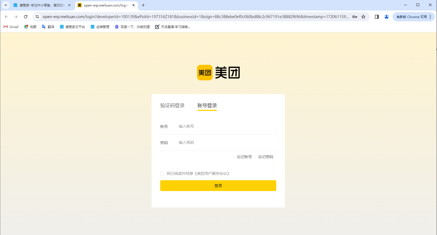
Task: Open saved passwords key icon
Action: 355,17
